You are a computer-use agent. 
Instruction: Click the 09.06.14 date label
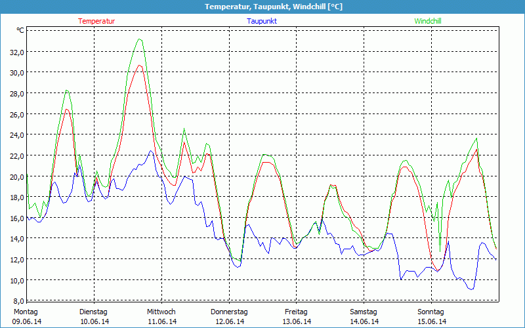[27, 321]
